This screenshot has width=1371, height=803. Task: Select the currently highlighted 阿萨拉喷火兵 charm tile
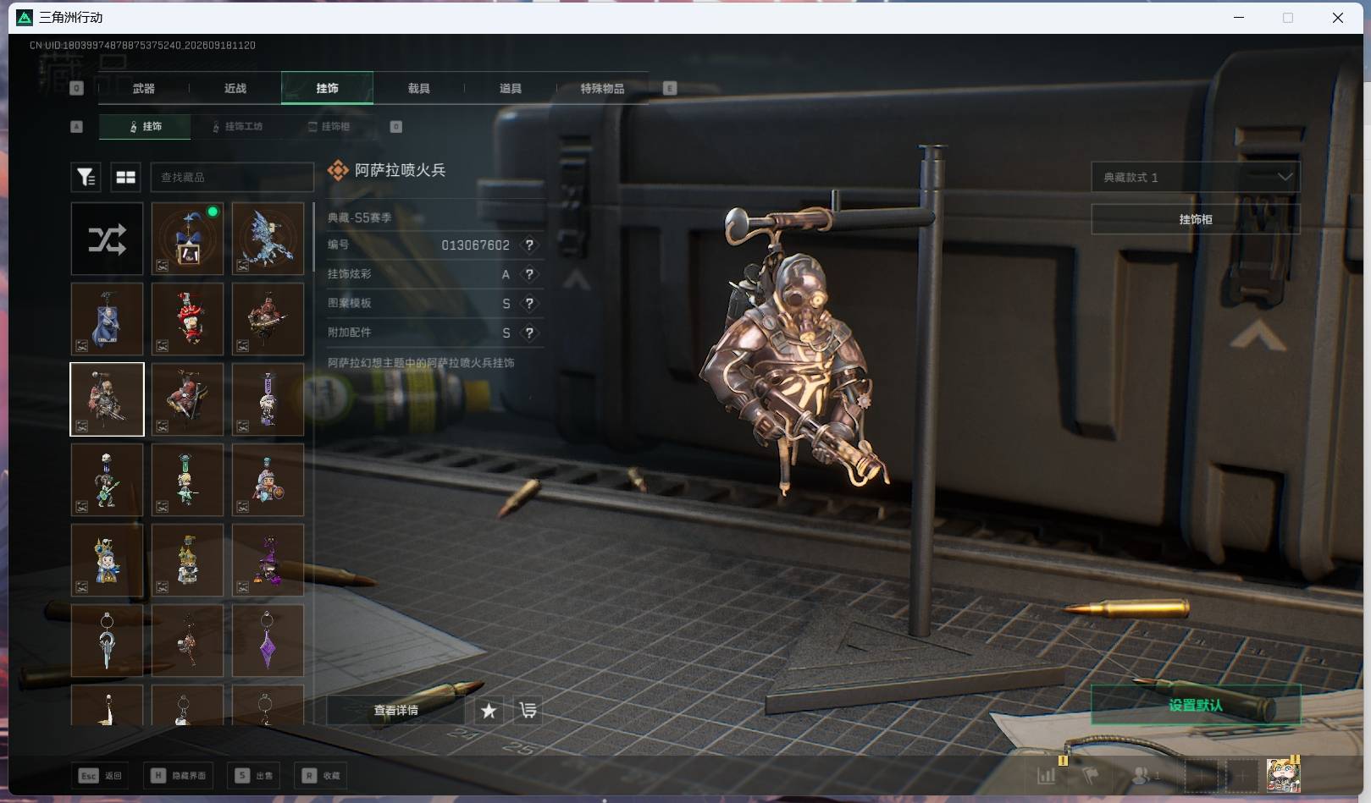coord(107,399)
